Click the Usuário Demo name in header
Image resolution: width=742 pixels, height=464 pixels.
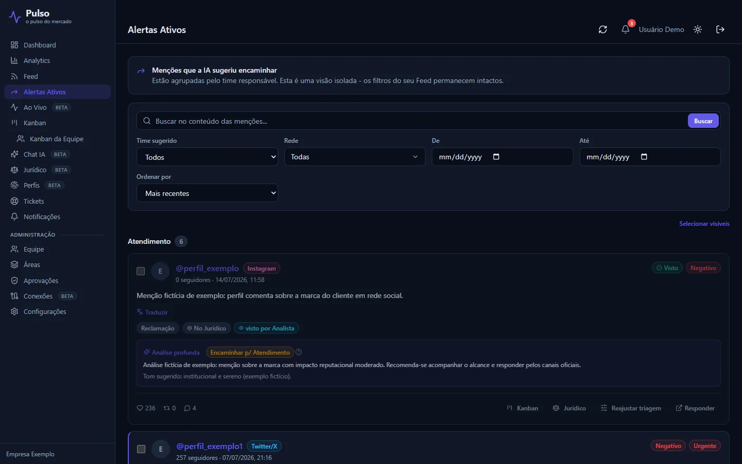pos(662,29)
